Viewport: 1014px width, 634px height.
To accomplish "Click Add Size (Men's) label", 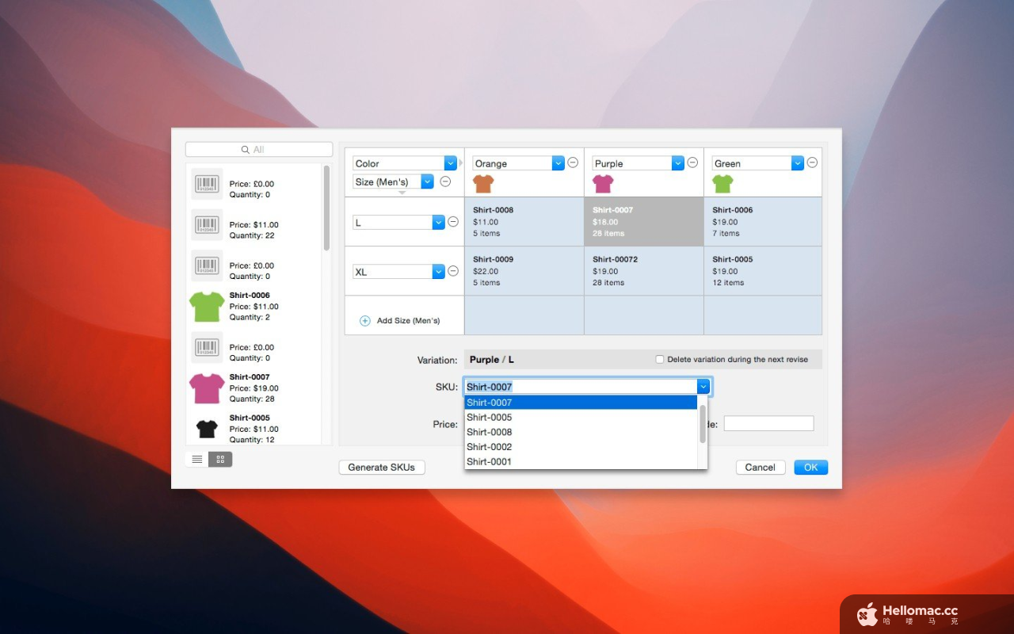I will click(408, 321).
